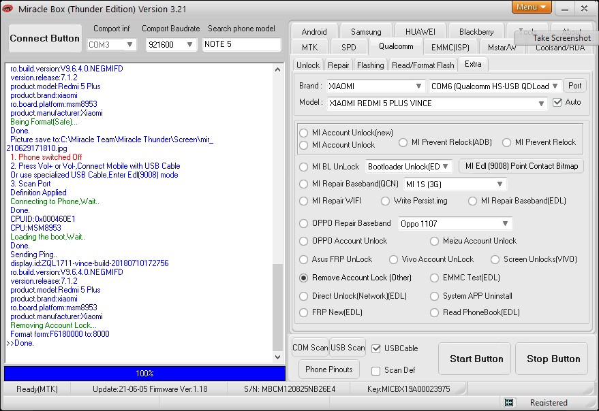Screen dimensions: 599x411
Task: Select Direct Unlock(Network)(EDL) option
Action: [304, 296]
